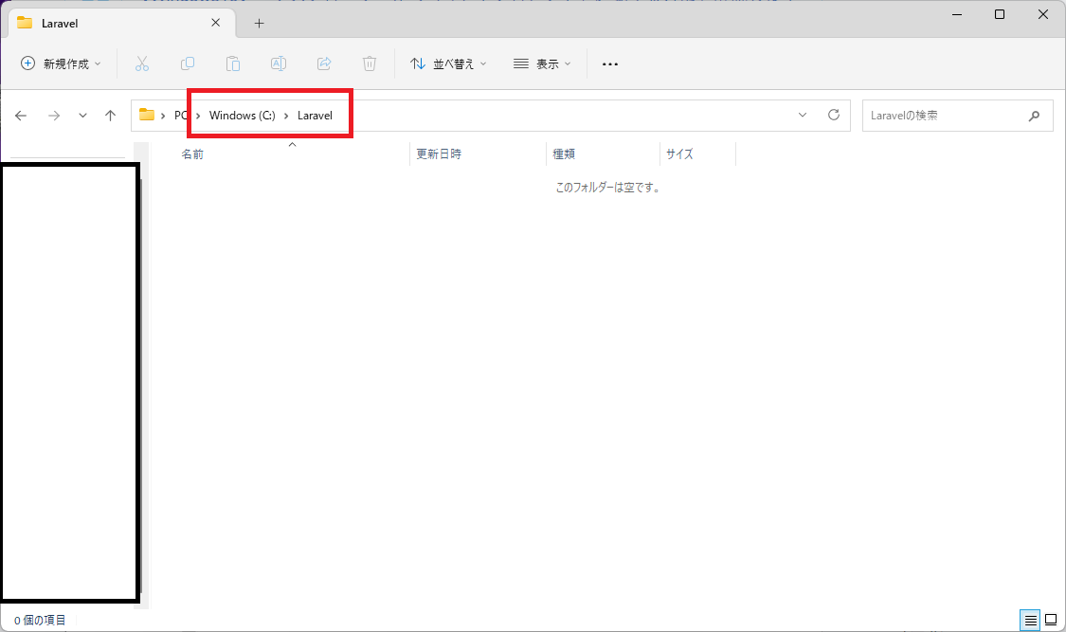The height and width of the screenshot is (632, 1066).
Task: Click the Paste clipboard icon
Action: [233, 63]
